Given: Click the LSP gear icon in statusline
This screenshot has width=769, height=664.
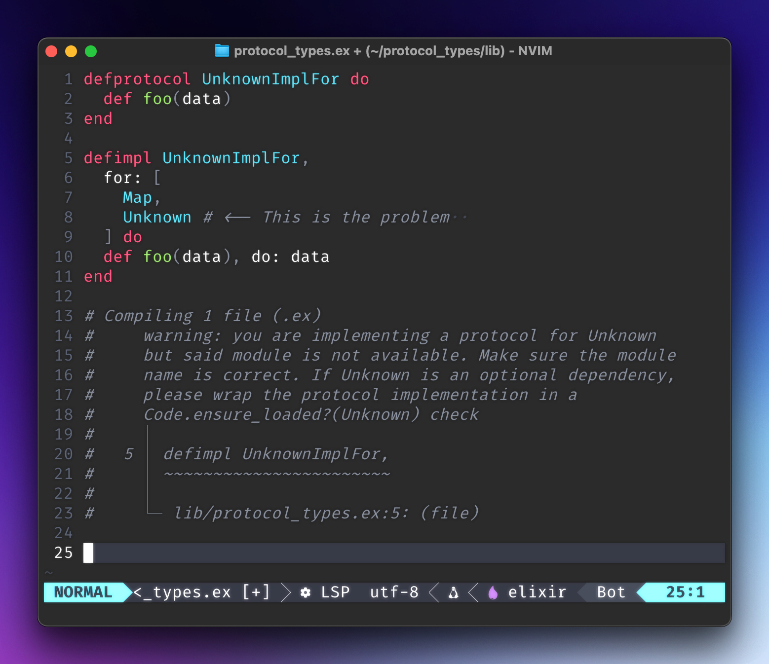Looking at the screenshot, I should tap(306, 592).
